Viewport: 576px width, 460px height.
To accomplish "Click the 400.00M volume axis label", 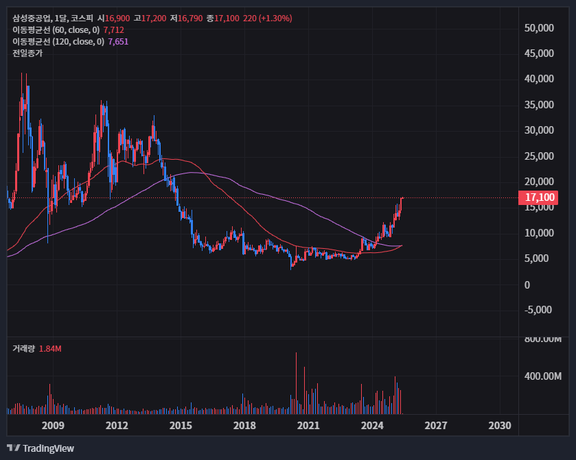I will pos(543,376).
